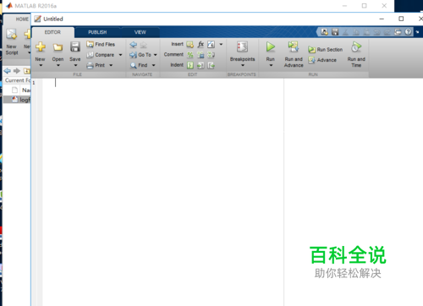Switch to the VIEW tab
The height and width of the screenshot is (306, 423).
tap(140, 32)
